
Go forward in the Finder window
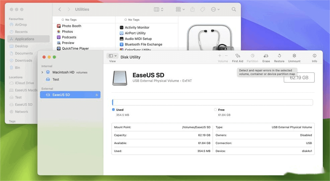(69, 9)
